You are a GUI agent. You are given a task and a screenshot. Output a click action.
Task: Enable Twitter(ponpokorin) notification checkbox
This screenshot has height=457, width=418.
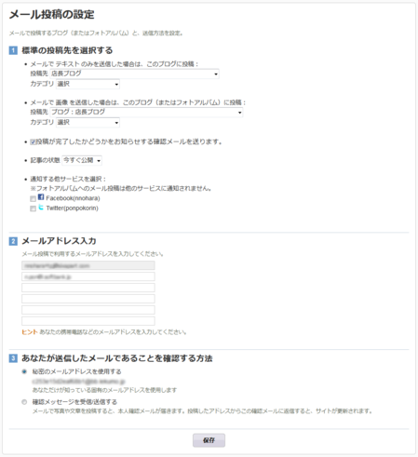click(33, 208)
